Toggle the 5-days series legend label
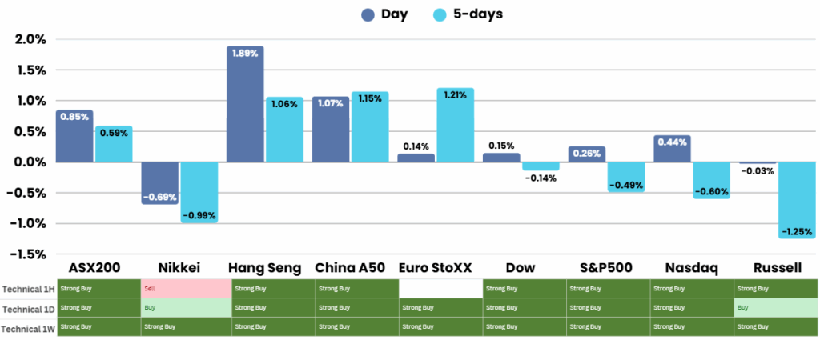Viewport: 820px width, 340px height. (476, 14)
